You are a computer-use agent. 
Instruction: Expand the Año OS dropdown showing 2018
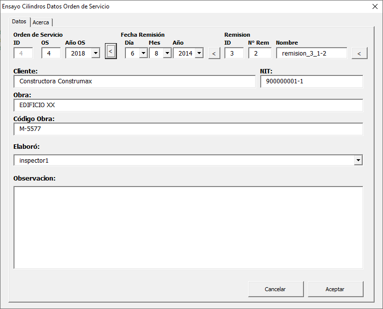pyautogui.click(x=96, y=53)
